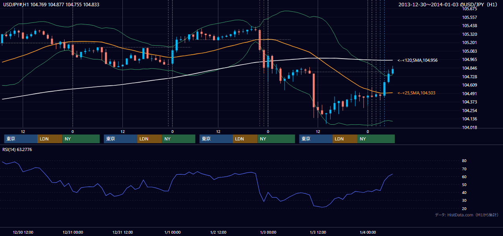This screenshot has height=236, width=503.
Task: Click RSI scale level 20
Action: coord(464,208)
